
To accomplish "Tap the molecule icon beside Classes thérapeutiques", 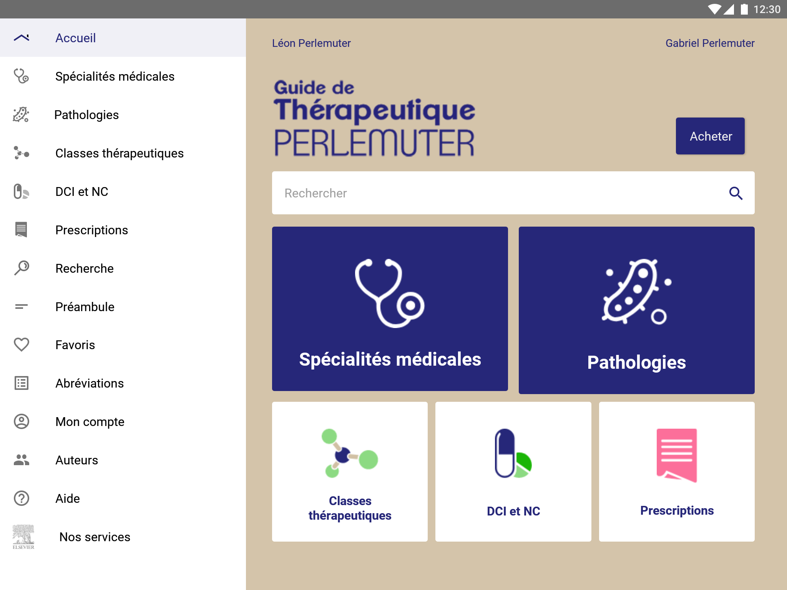I will click(x=22, y=153).
